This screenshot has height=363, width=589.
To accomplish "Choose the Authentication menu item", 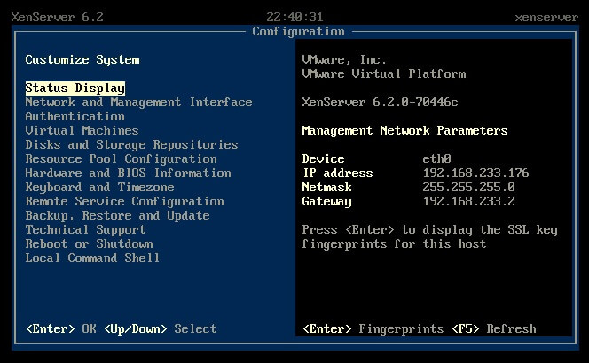I will point(75,117).
